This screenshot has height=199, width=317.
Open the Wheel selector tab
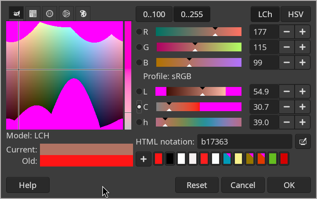point(66,14)
